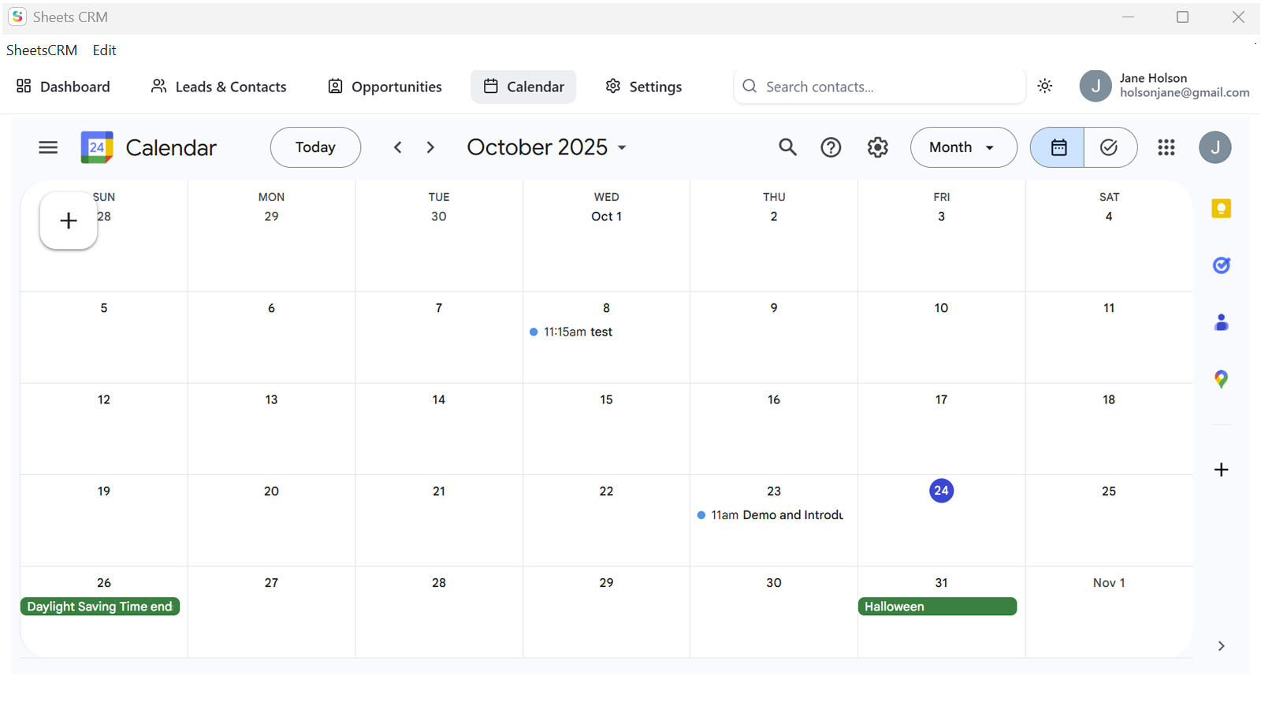This screenshot has width=1261, height=709.
Task: Expand the October 2025 date picker
Action: (x=547, y=147)
